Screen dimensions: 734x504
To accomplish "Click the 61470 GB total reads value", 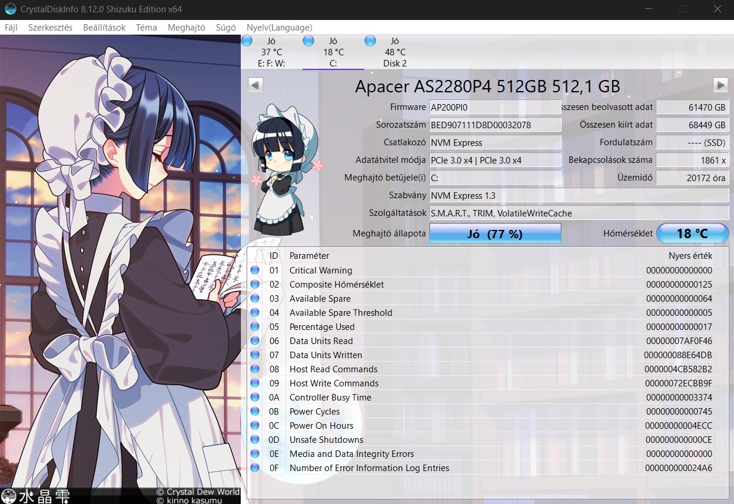I will [x=692, y=107].
